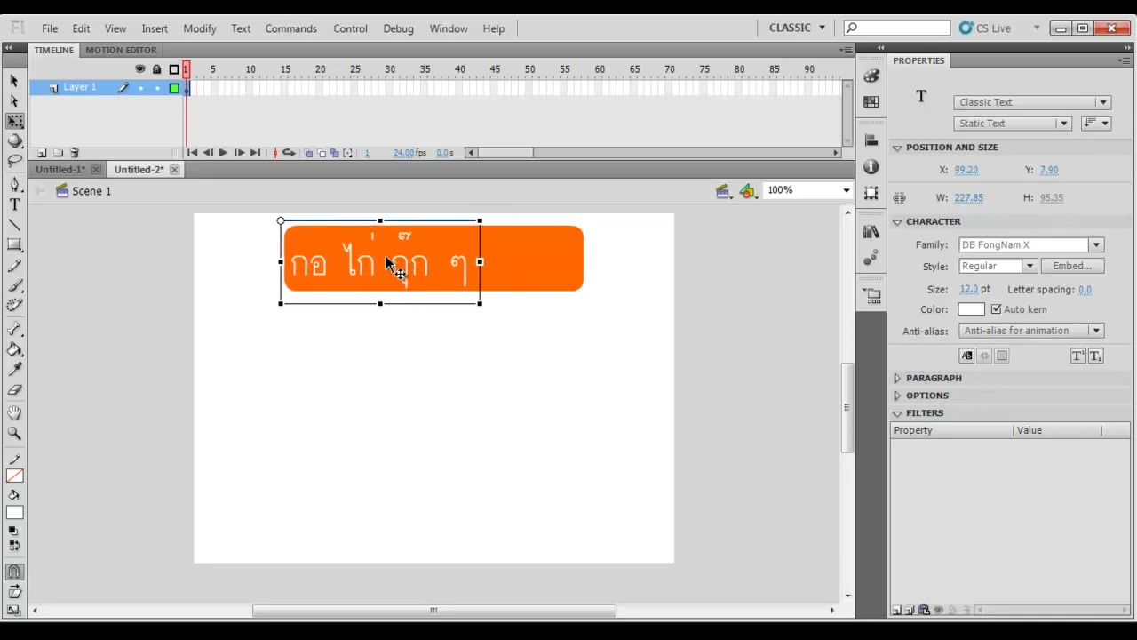Open font Family dropdown DB FongNam X
This screenshot has height=640, width=1137.
(1030, 244)
